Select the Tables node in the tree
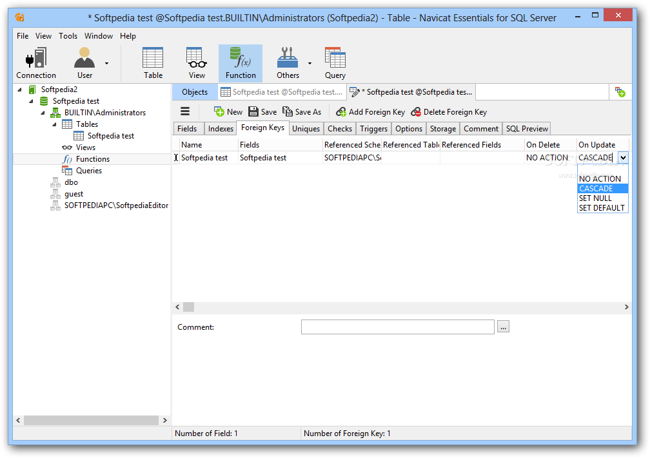 87,124
